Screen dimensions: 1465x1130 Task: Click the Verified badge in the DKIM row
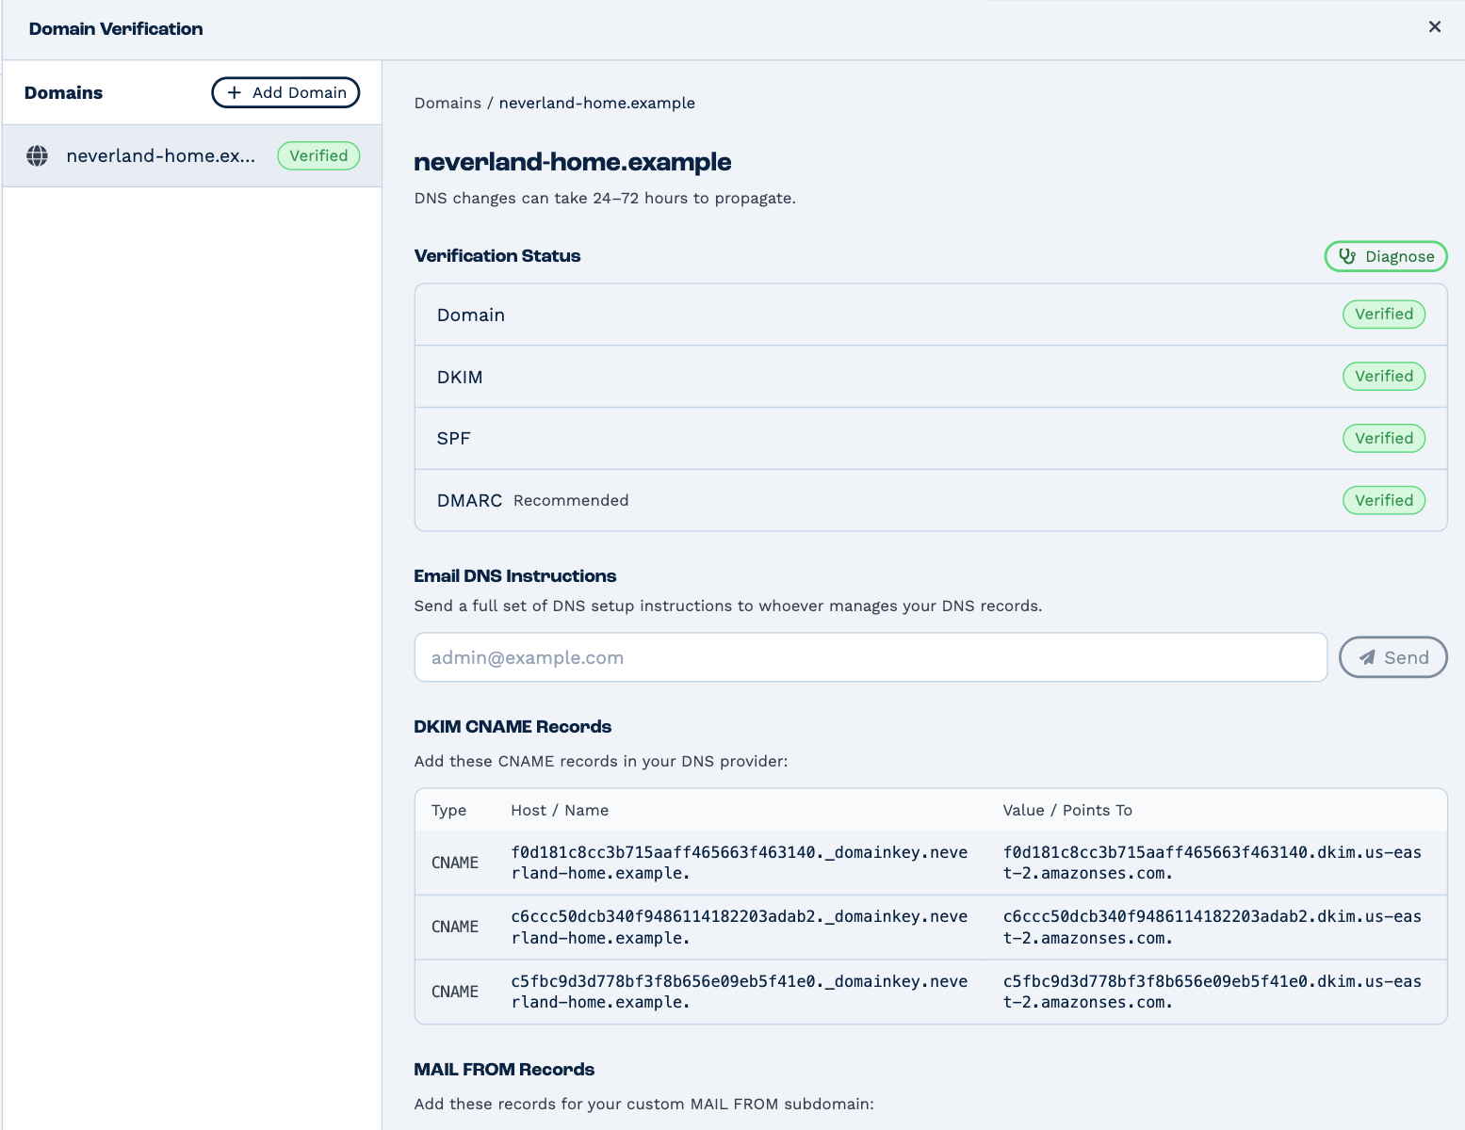coord(1384,377)
